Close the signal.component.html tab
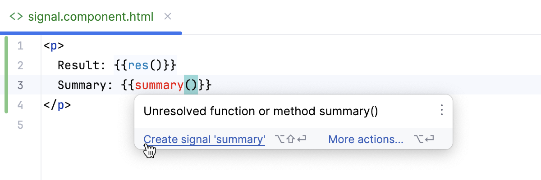The height and width of the screenshot is (180, 541). click(x=168, y=17)
